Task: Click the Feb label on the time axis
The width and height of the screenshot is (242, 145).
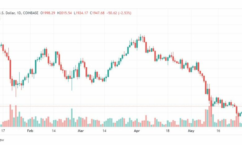Action: click(30, 131)
